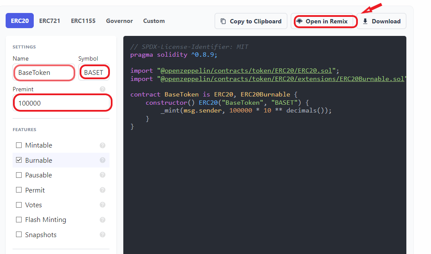
Task: Click the token Name input field
Action: 45,73
